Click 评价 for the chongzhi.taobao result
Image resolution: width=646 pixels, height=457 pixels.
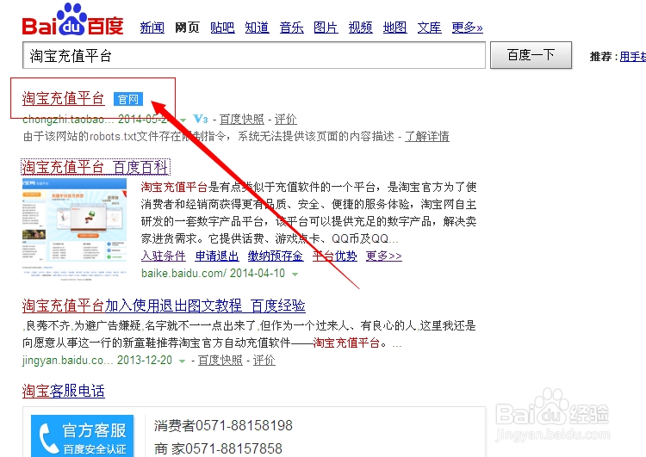pyautogui.click(x=285, y=120)
